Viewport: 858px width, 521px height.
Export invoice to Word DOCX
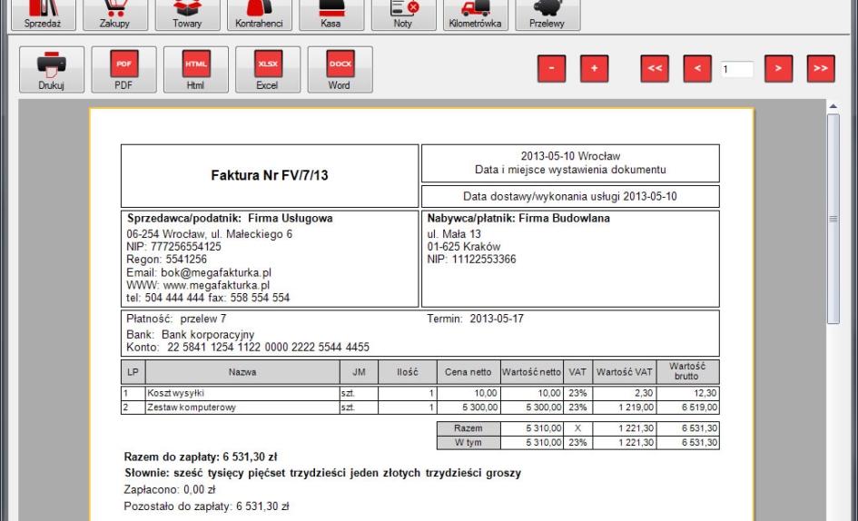340,70
